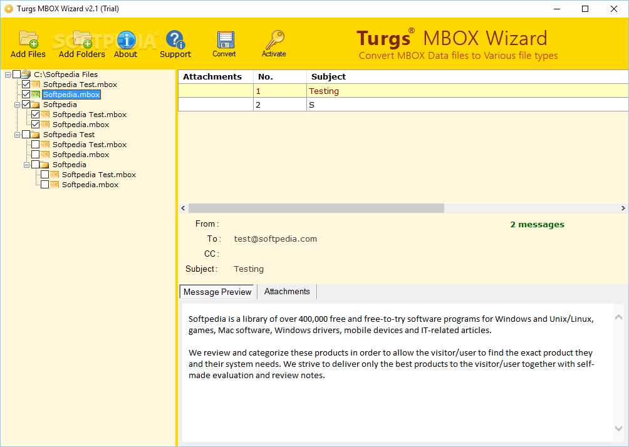Screen dimensions: 629x447
Task: Click the message number 1 cell
Action: [x=280, y=91]
